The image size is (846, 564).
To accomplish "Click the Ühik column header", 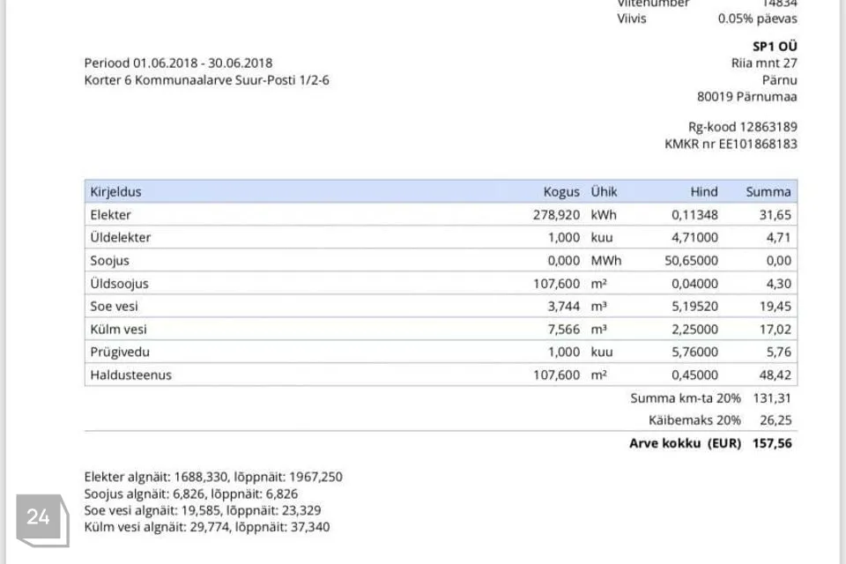I will (x=604, y=191).
